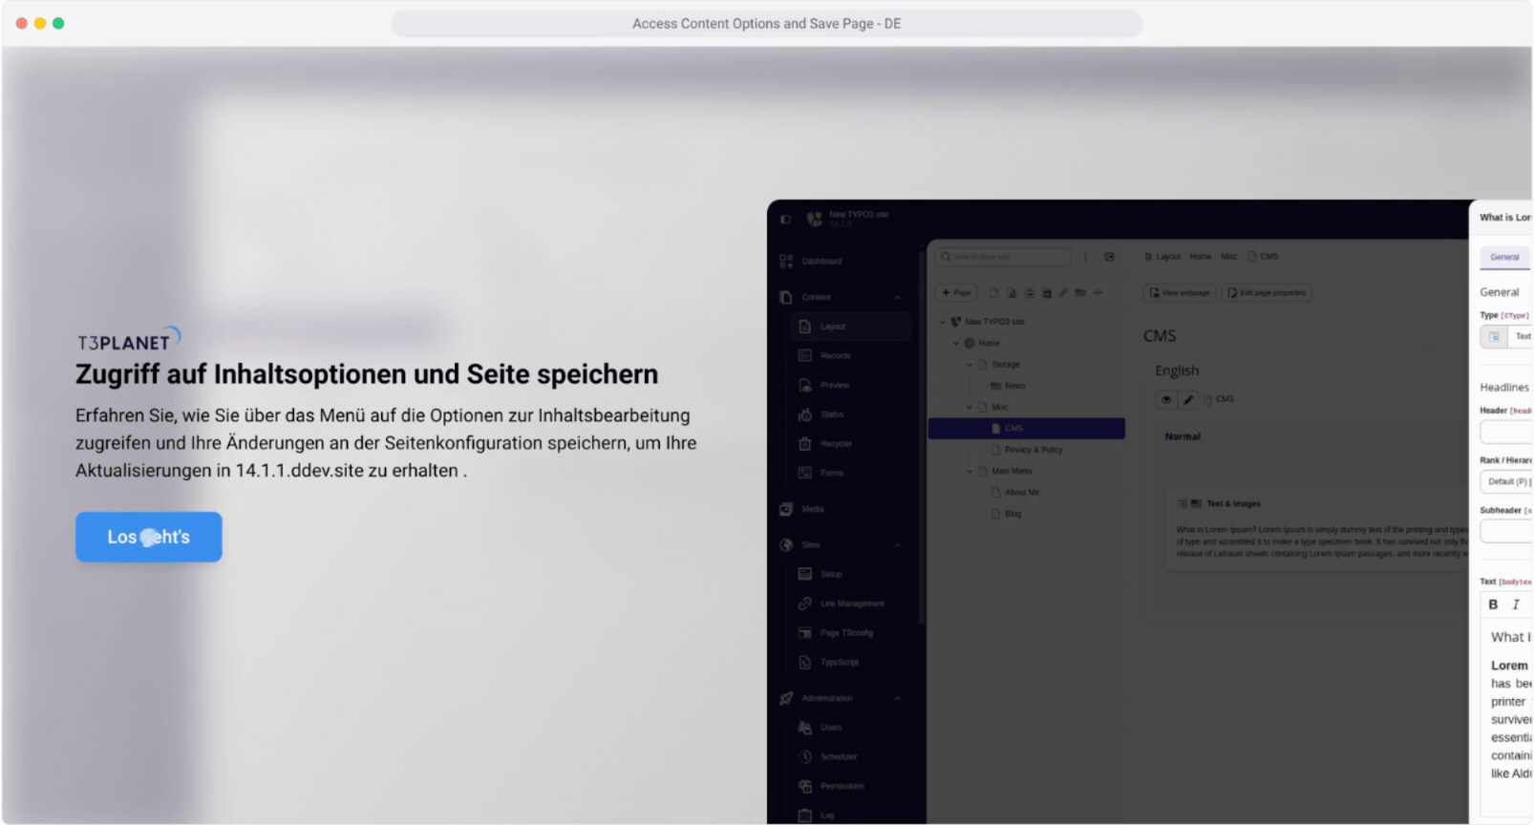Toggle page visibility eye icon

click(1166, 399)
